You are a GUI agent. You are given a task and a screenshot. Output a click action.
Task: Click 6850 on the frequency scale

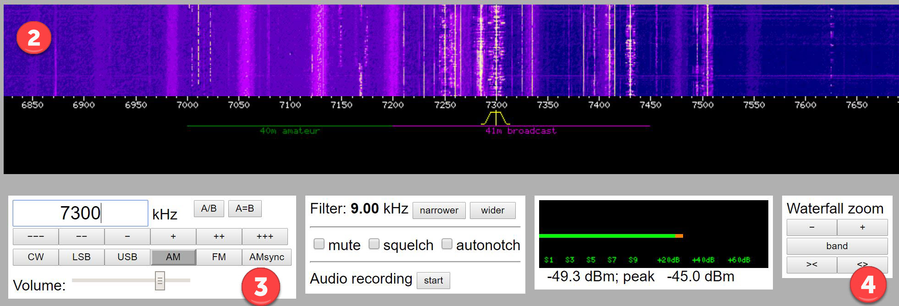click(x=33, y=105)
